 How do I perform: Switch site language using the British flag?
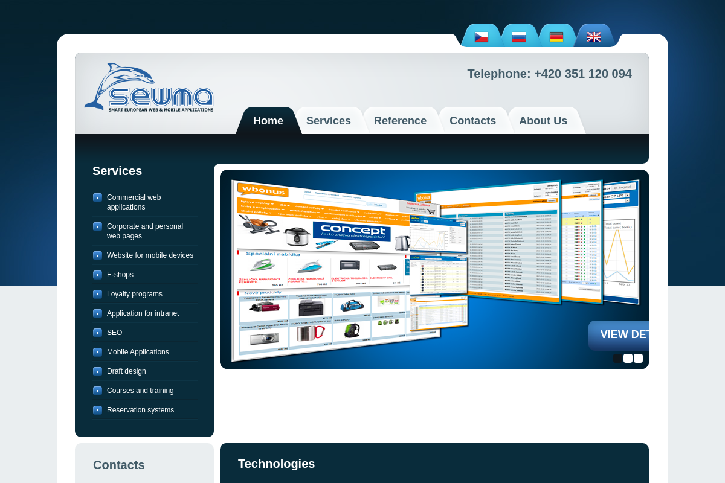[x=594, y=36]
